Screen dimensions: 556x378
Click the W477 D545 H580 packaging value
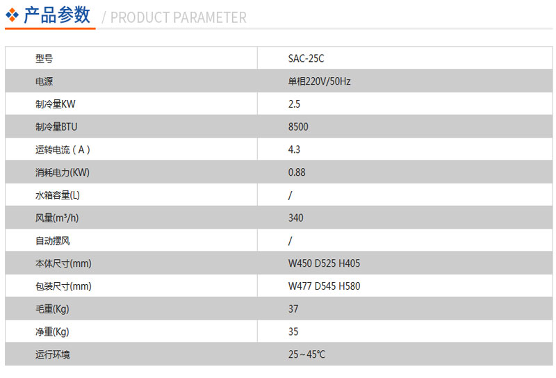click(x=324, y=286)
